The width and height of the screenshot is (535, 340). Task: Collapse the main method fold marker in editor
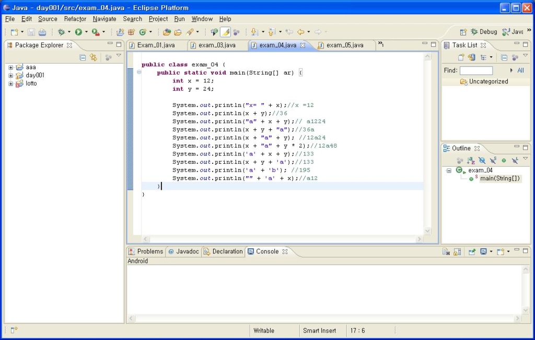tap(139, 72)
